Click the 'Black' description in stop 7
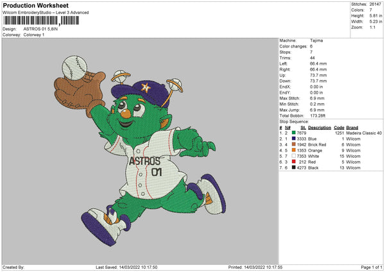The width and height of the screenshot is (385, 272). pyautogui.click(x=313, y=168)
